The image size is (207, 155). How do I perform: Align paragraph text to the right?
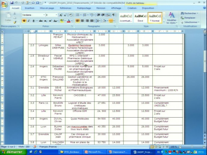pos(87,21)
